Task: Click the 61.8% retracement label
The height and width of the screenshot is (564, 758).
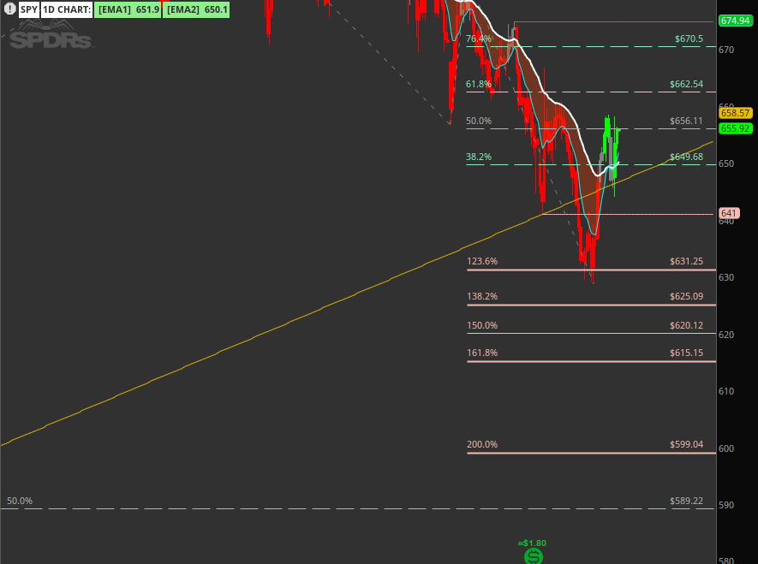Action: pyautogui.click(x=479, y=84)
